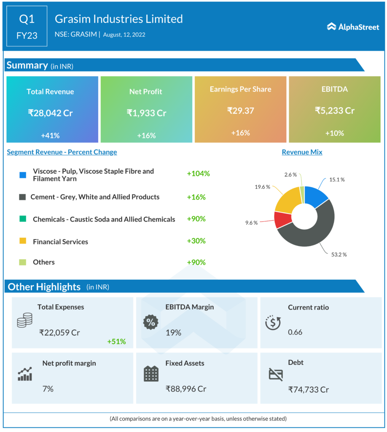Screen dimensions: 387x432
Task: Select the Net Profit summary card
Action: (x=146, y=109)
